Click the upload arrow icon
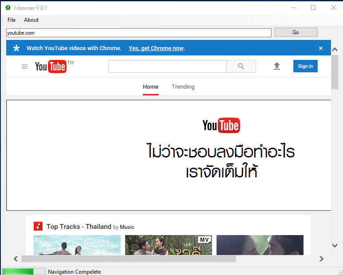 click(x=277, y=66)
